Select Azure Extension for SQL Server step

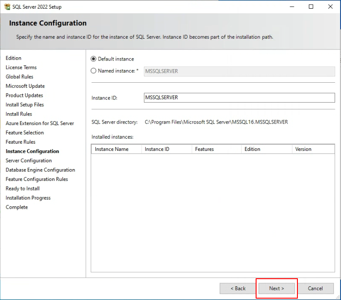(40, 123)
